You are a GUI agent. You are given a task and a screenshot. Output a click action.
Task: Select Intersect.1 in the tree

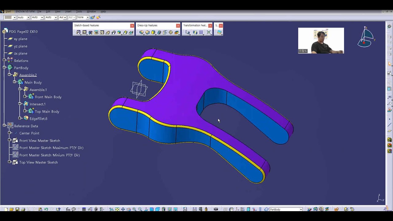coord(37,104)
